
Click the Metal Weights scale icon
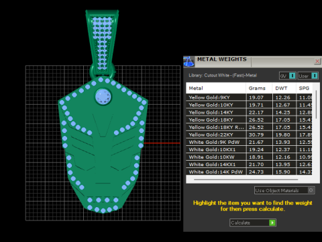click(189, 62)
